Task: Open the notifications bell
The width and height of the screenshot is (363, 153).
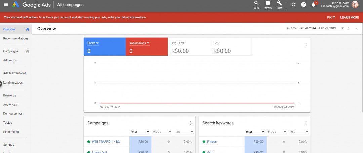Action: (x=314, y=5)
